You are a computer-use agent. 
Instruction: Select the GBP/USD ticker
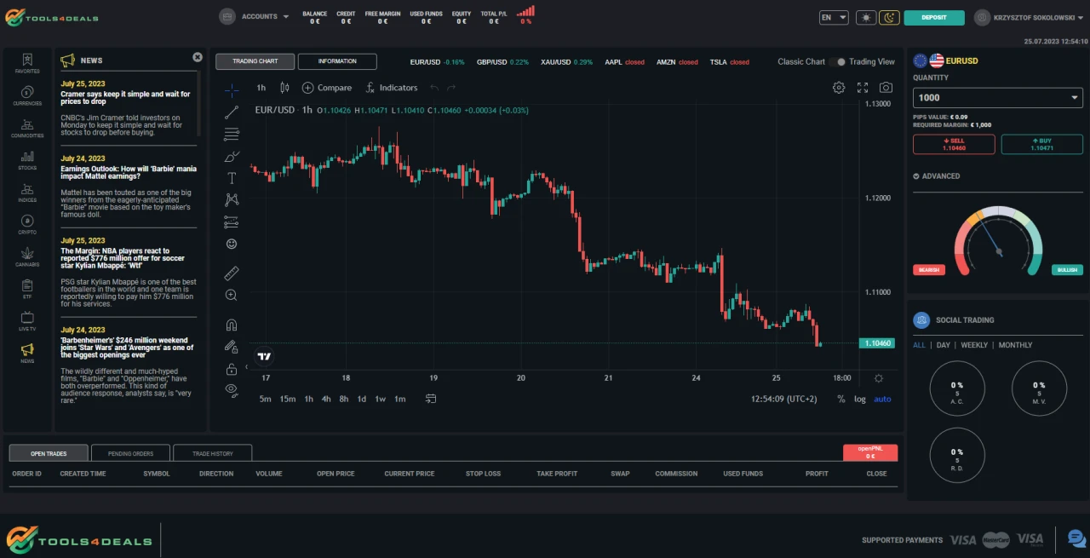point(502,62)
